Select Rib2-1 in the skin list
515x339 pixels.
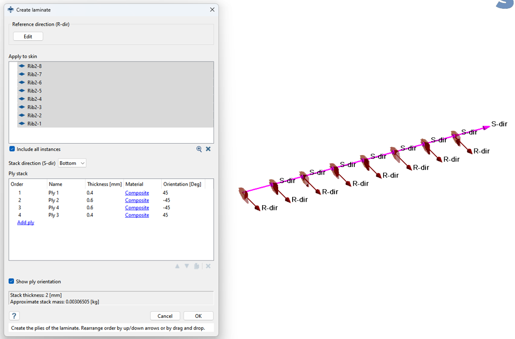coord(35,124)
